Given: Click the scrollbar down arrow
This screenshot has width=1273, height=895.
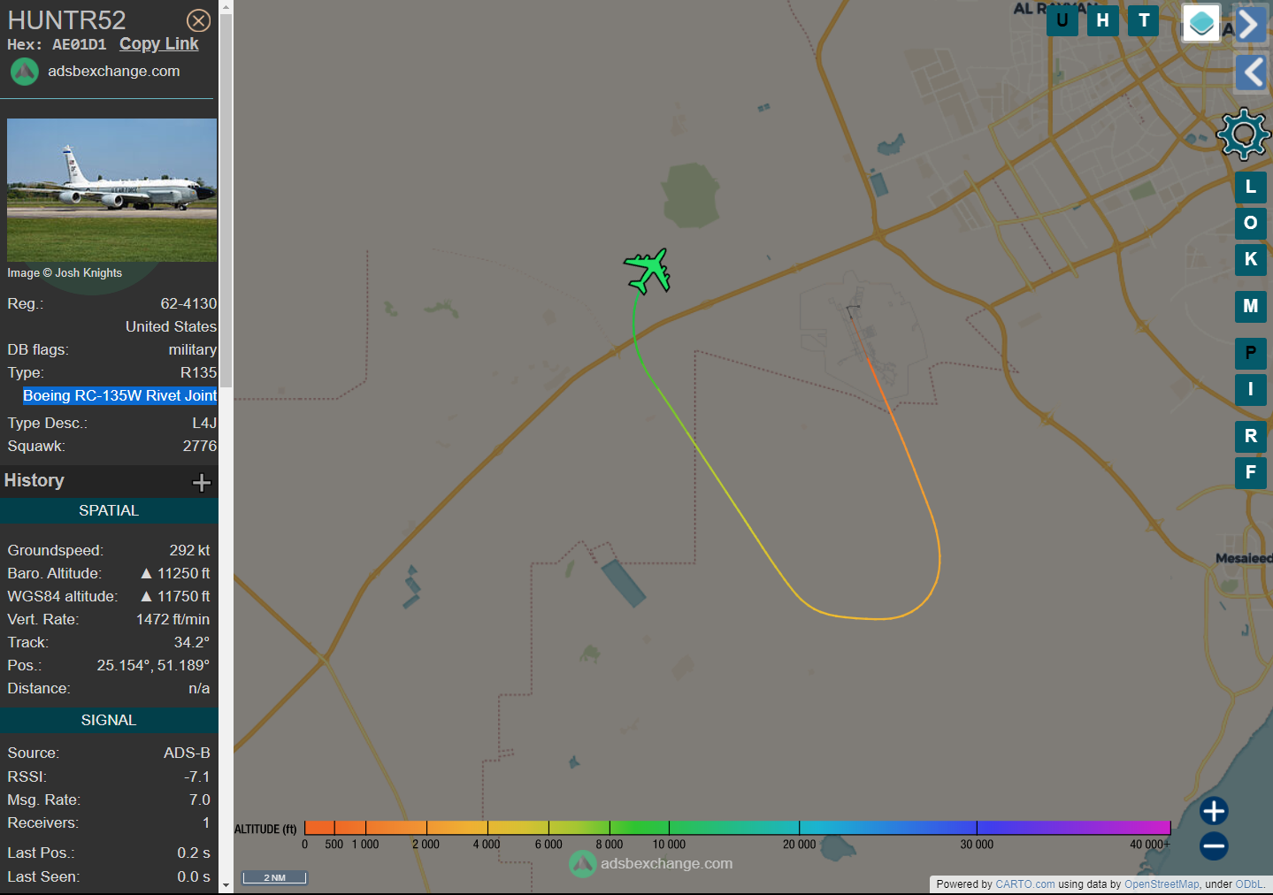Looking at the screenshot, I should pos(226,885).
